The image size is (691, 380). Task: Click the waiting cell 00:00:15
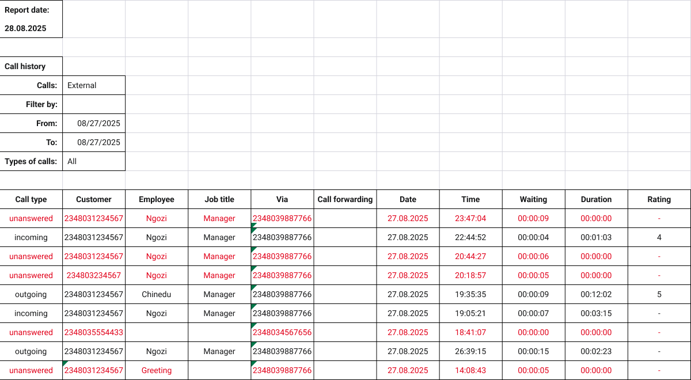[533, 351]
